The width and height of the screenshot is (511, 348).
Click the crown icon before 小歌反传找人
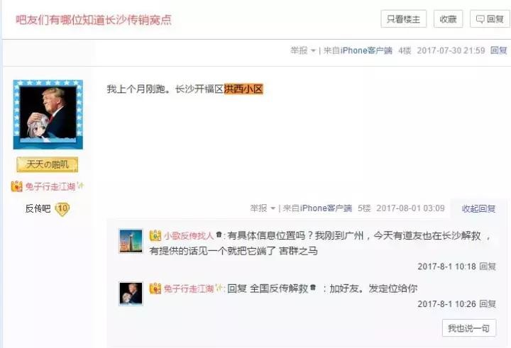coord(155,235)
